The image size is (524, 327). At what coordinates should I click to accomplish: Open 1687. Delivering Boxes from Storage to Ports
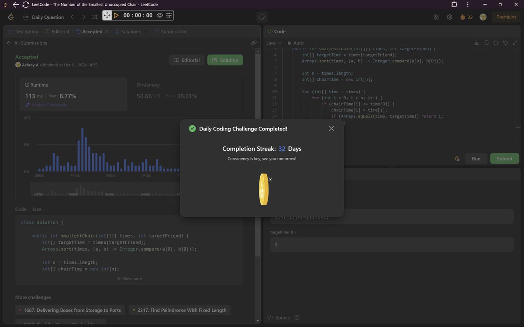70,310
